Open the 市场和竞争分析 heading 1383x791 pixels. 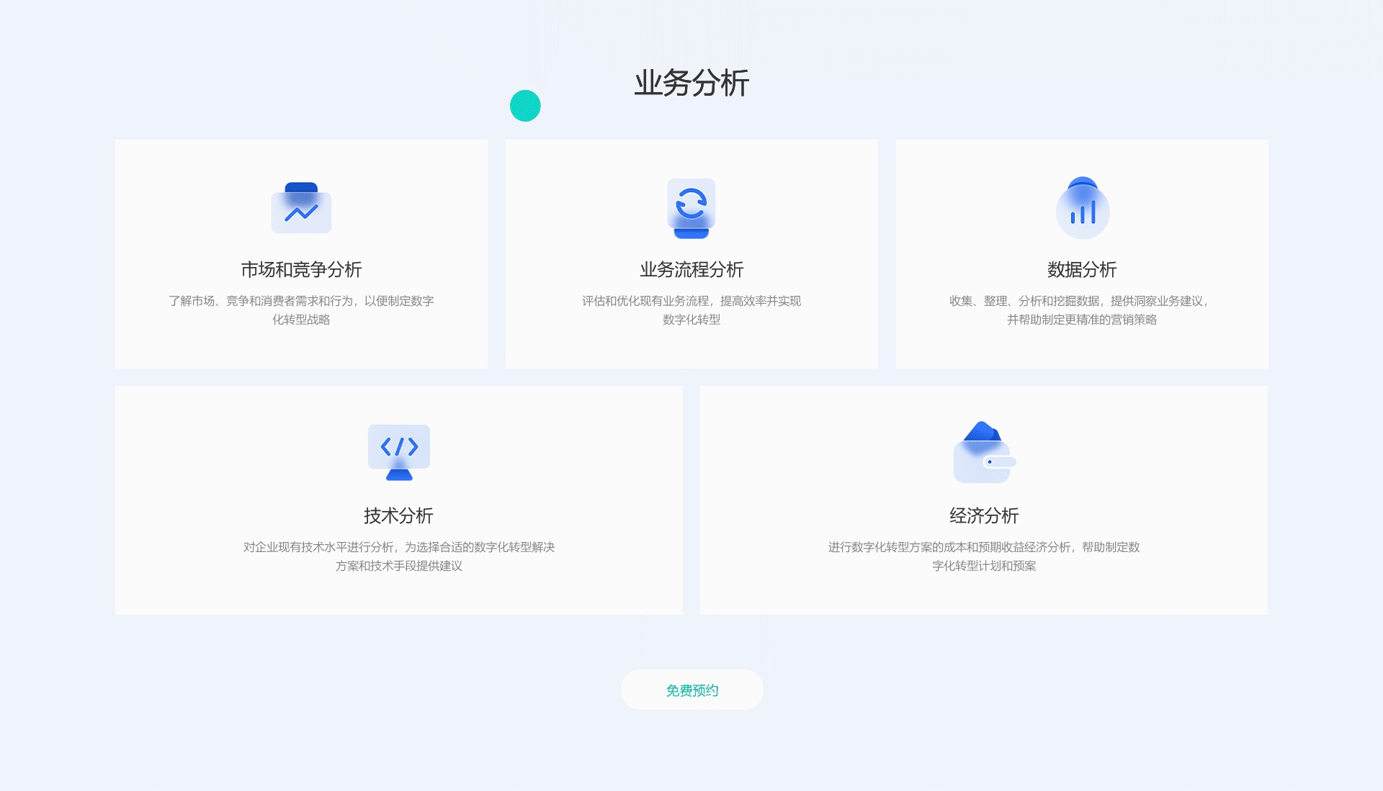(x=301, y=270)
